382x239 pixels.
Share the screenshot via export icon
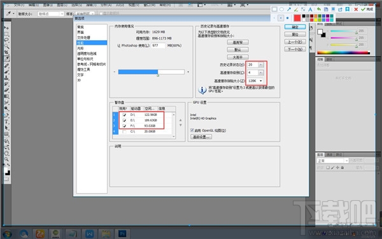coord(340,10)
